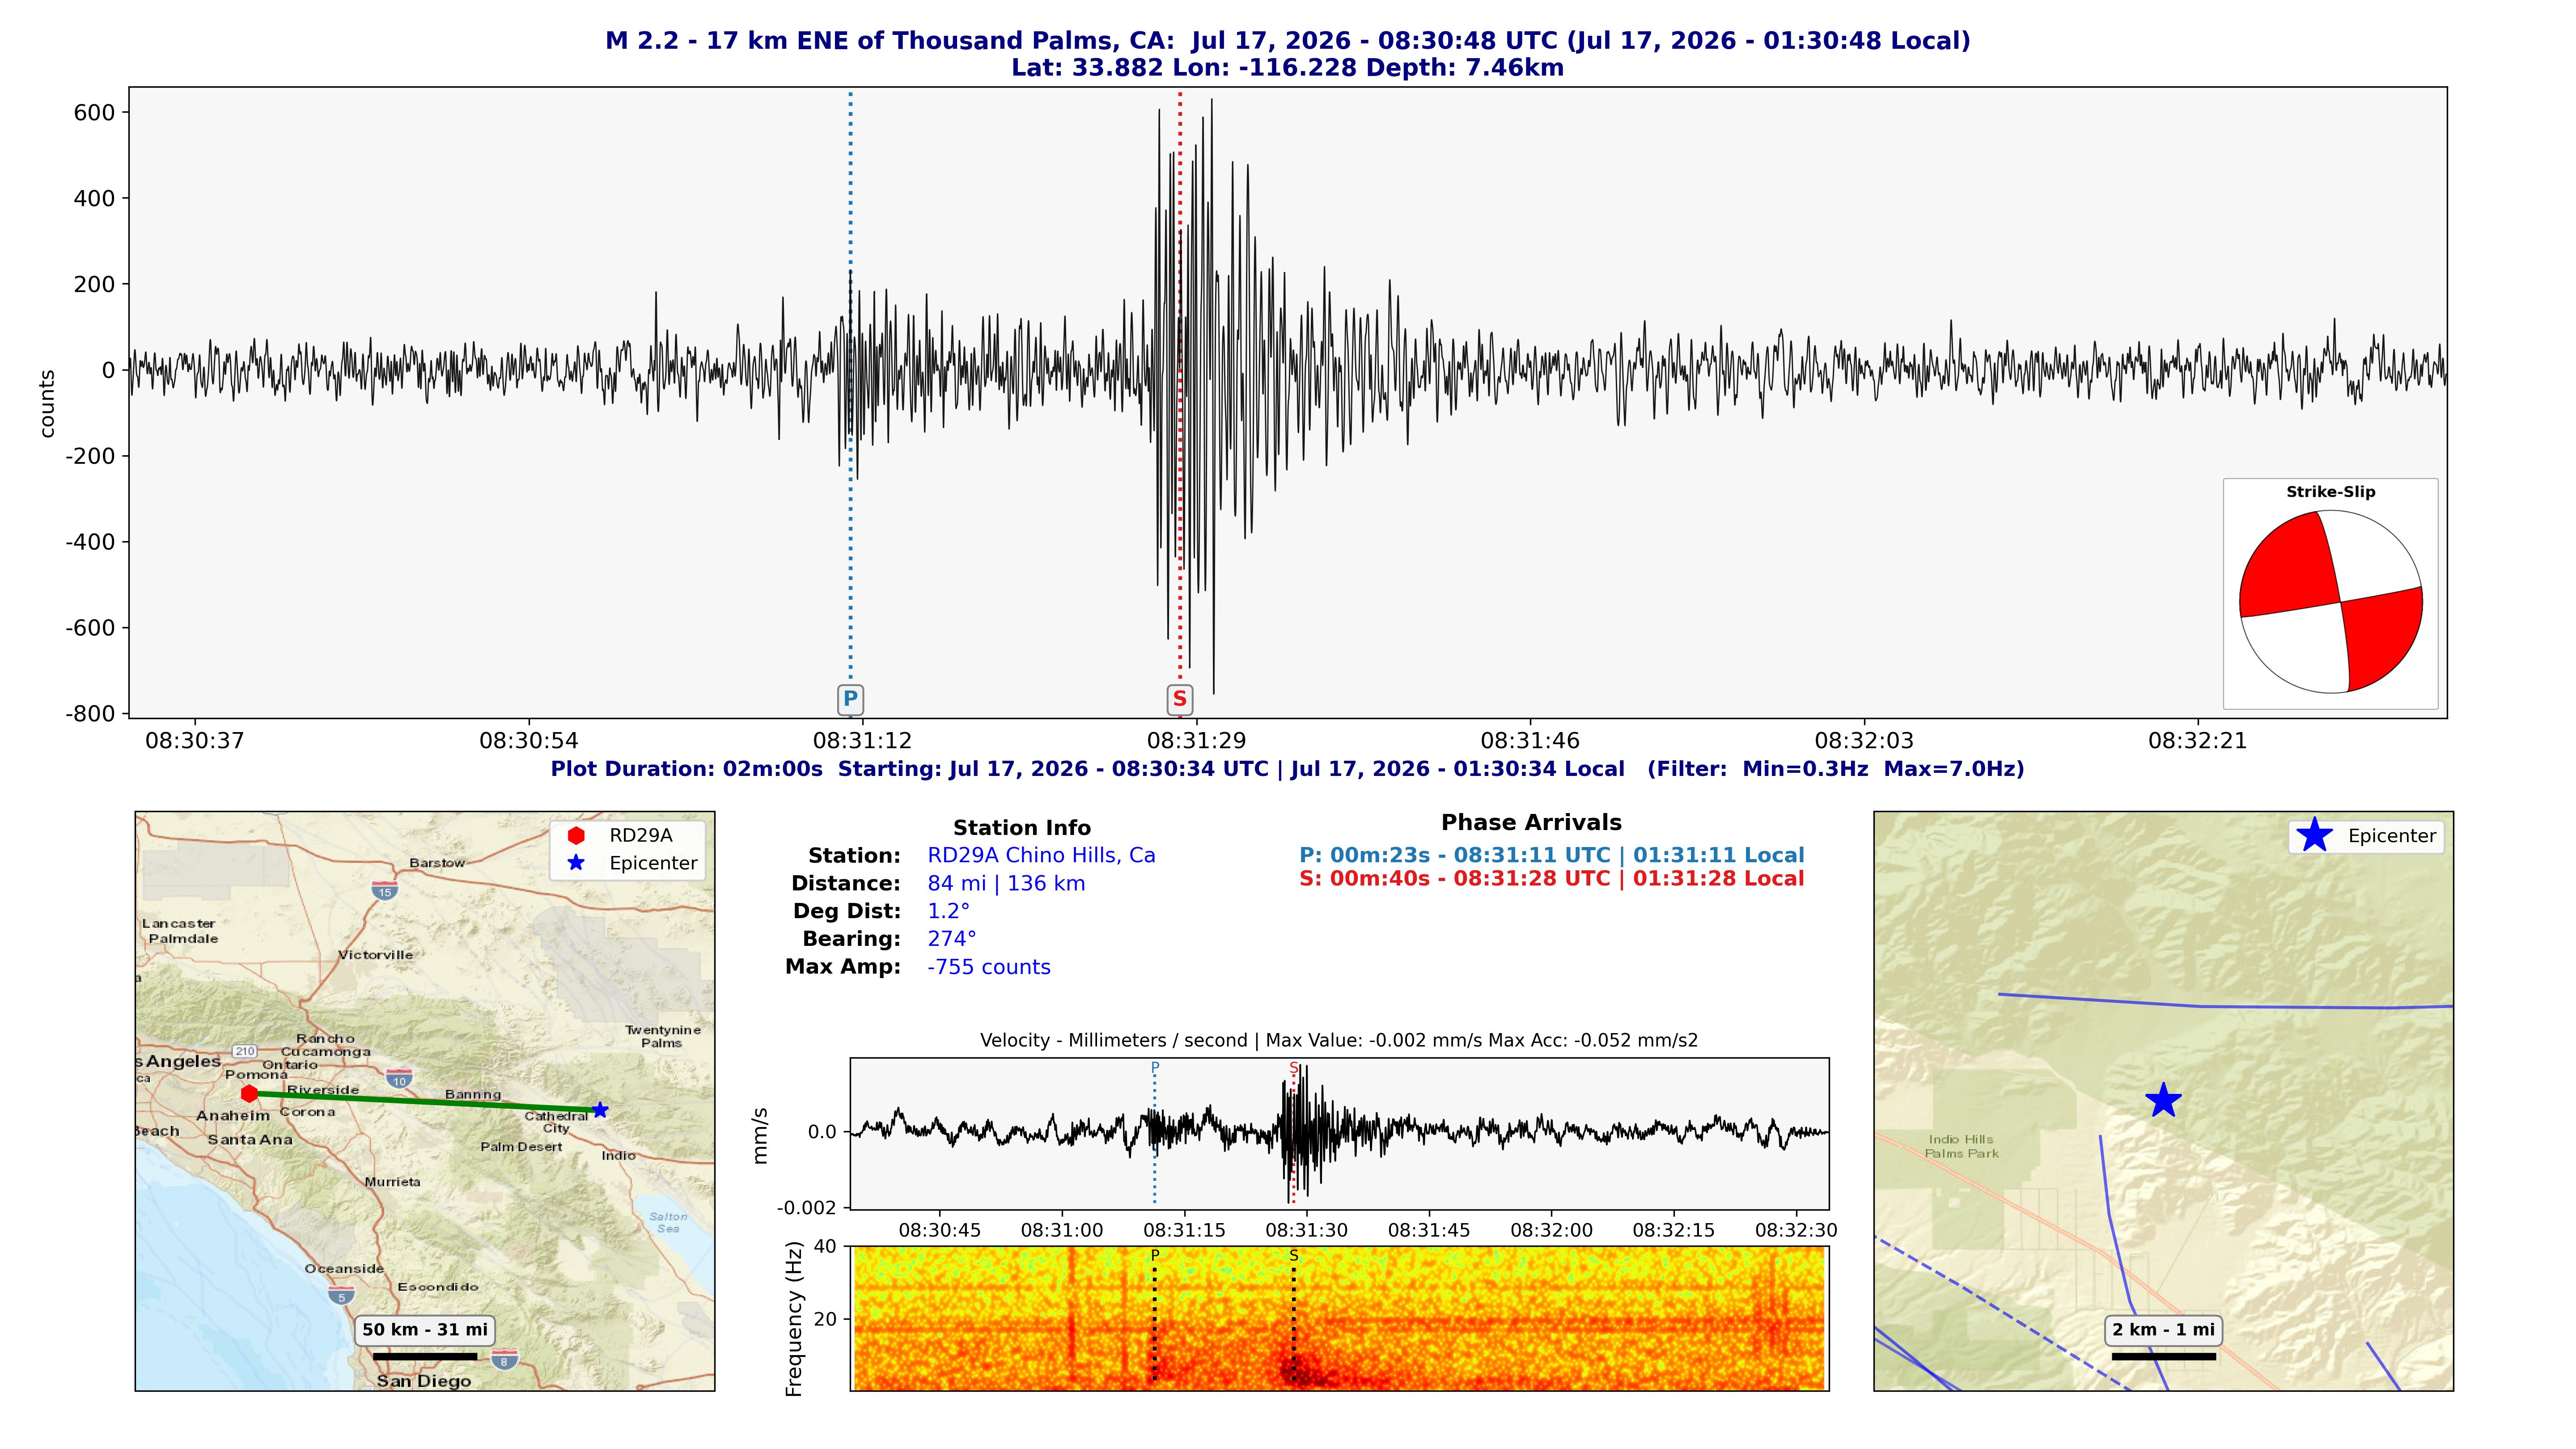The width and height of the screenshot is (2576, 1449).
Task: Click the red S marker box under the main seismogram
Action: point(1180,699)
